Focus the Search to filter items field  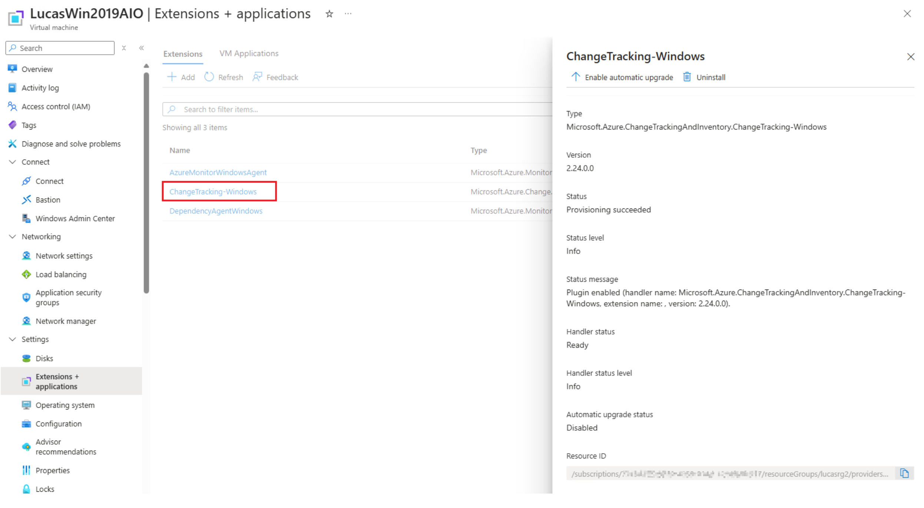click(x=357, y=110)
